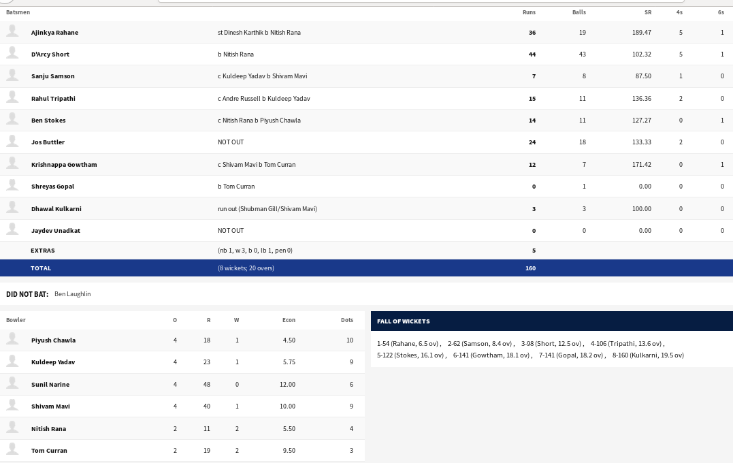Viewport: 733px width, 463px height.
Task: Click Sunil Narine's bowler avatar icon
Action: pos(13,383)
